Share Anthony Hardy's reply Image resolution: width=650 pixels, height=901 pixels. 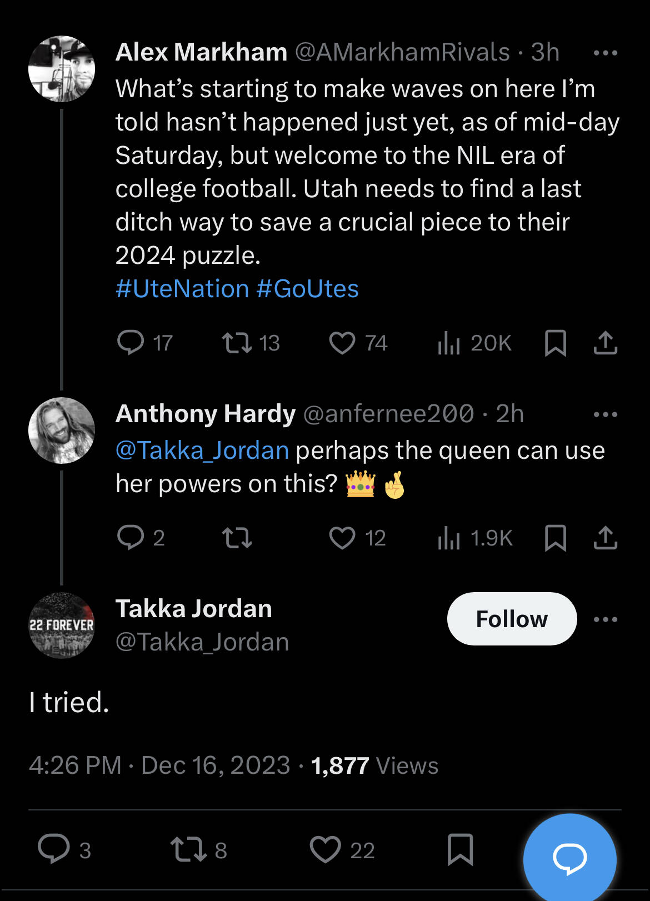(x=605, y=537)
